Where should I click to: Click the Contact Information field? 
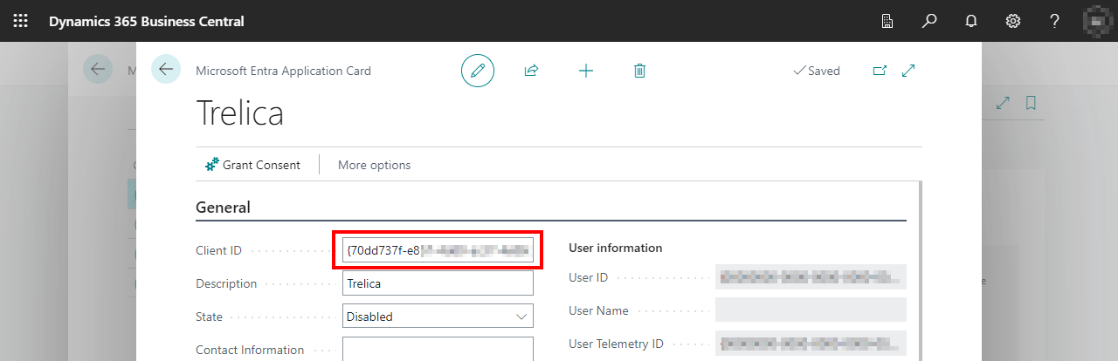tap(438, 349)
